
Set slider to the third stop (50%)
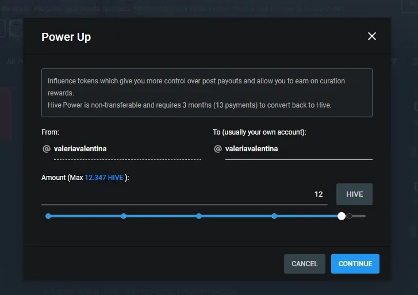tap(199, 216)
